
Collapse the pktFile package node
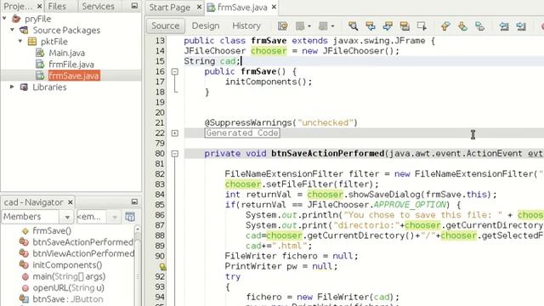click(20, 42)
